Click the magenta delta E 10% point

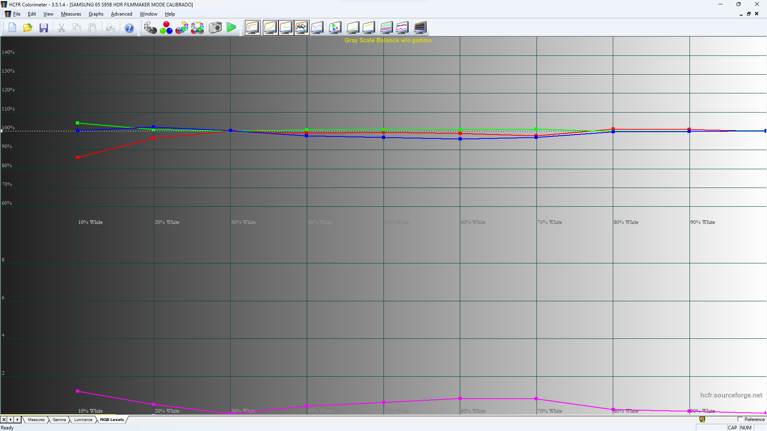click(77, 391)
